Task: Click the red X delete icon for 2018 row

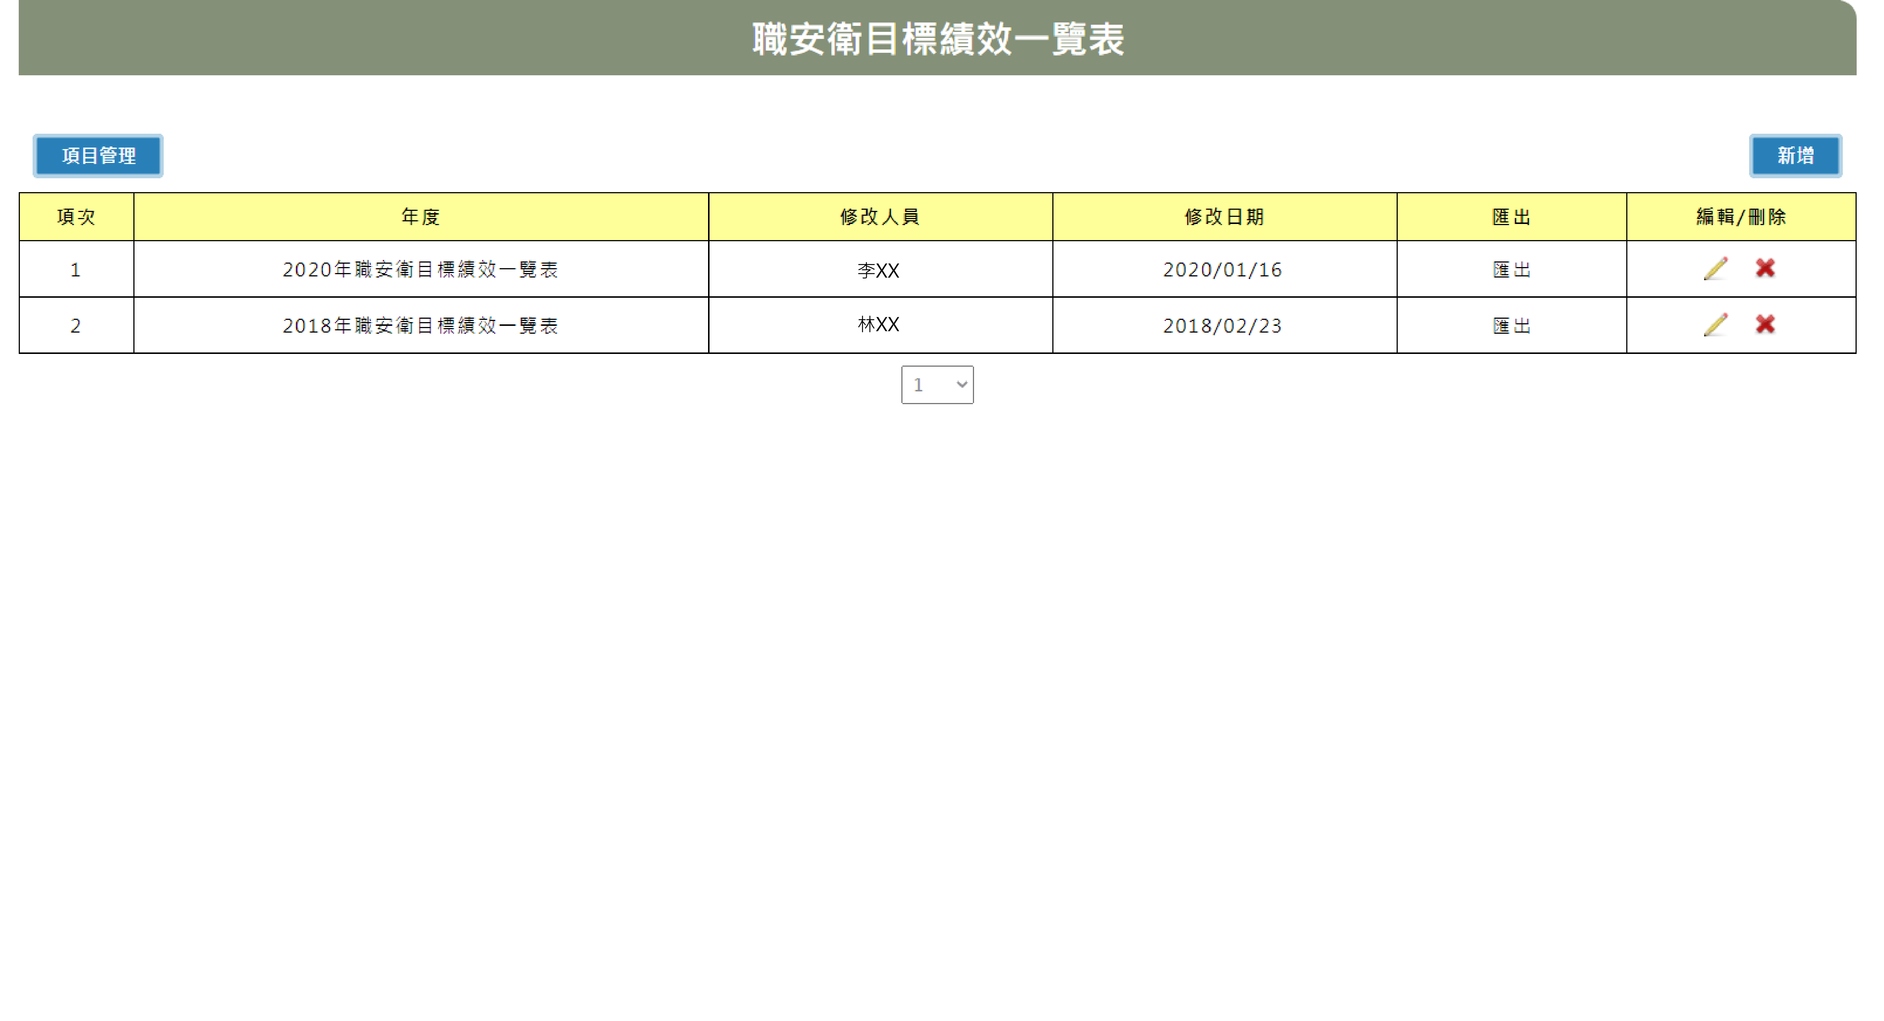Action: (x=1766, y=325)
